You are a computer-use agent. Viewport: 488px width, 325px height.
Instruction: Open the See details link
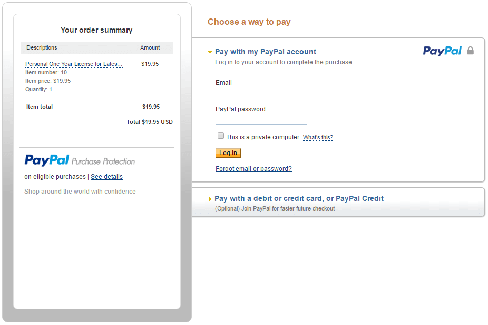[x=107, y=177]
